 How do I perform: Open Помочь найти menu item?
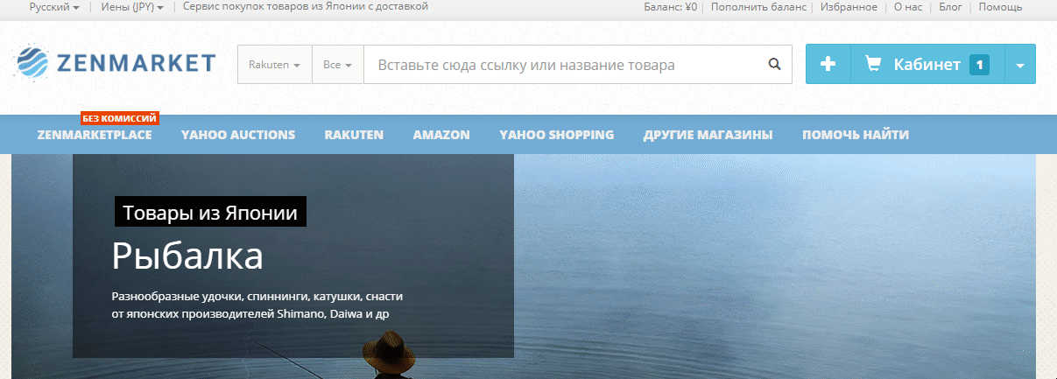(x=856, y=135)
